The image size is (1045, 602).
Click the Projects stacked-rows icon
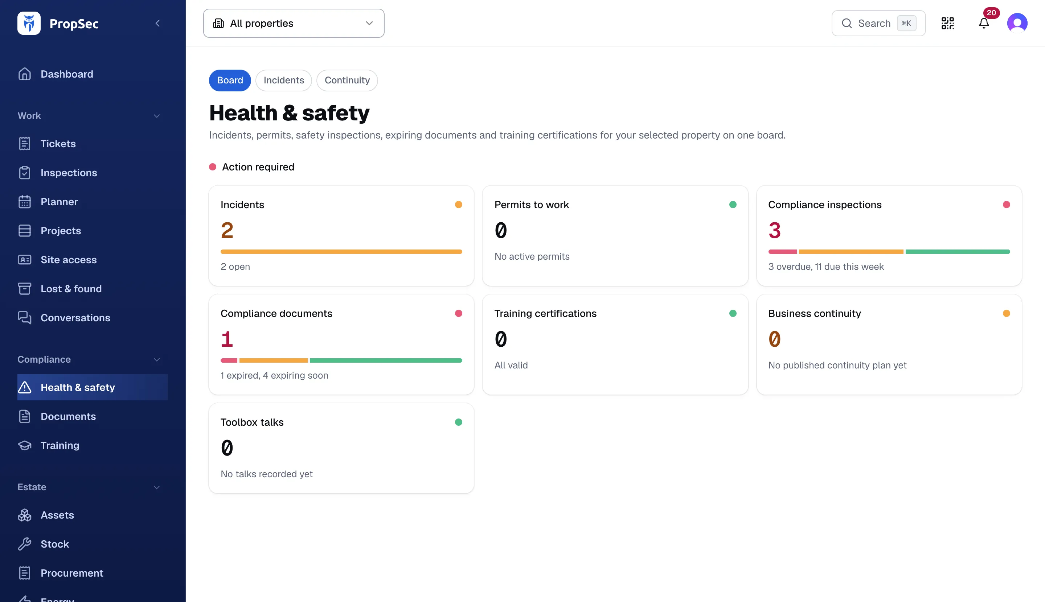click(25, 231)
